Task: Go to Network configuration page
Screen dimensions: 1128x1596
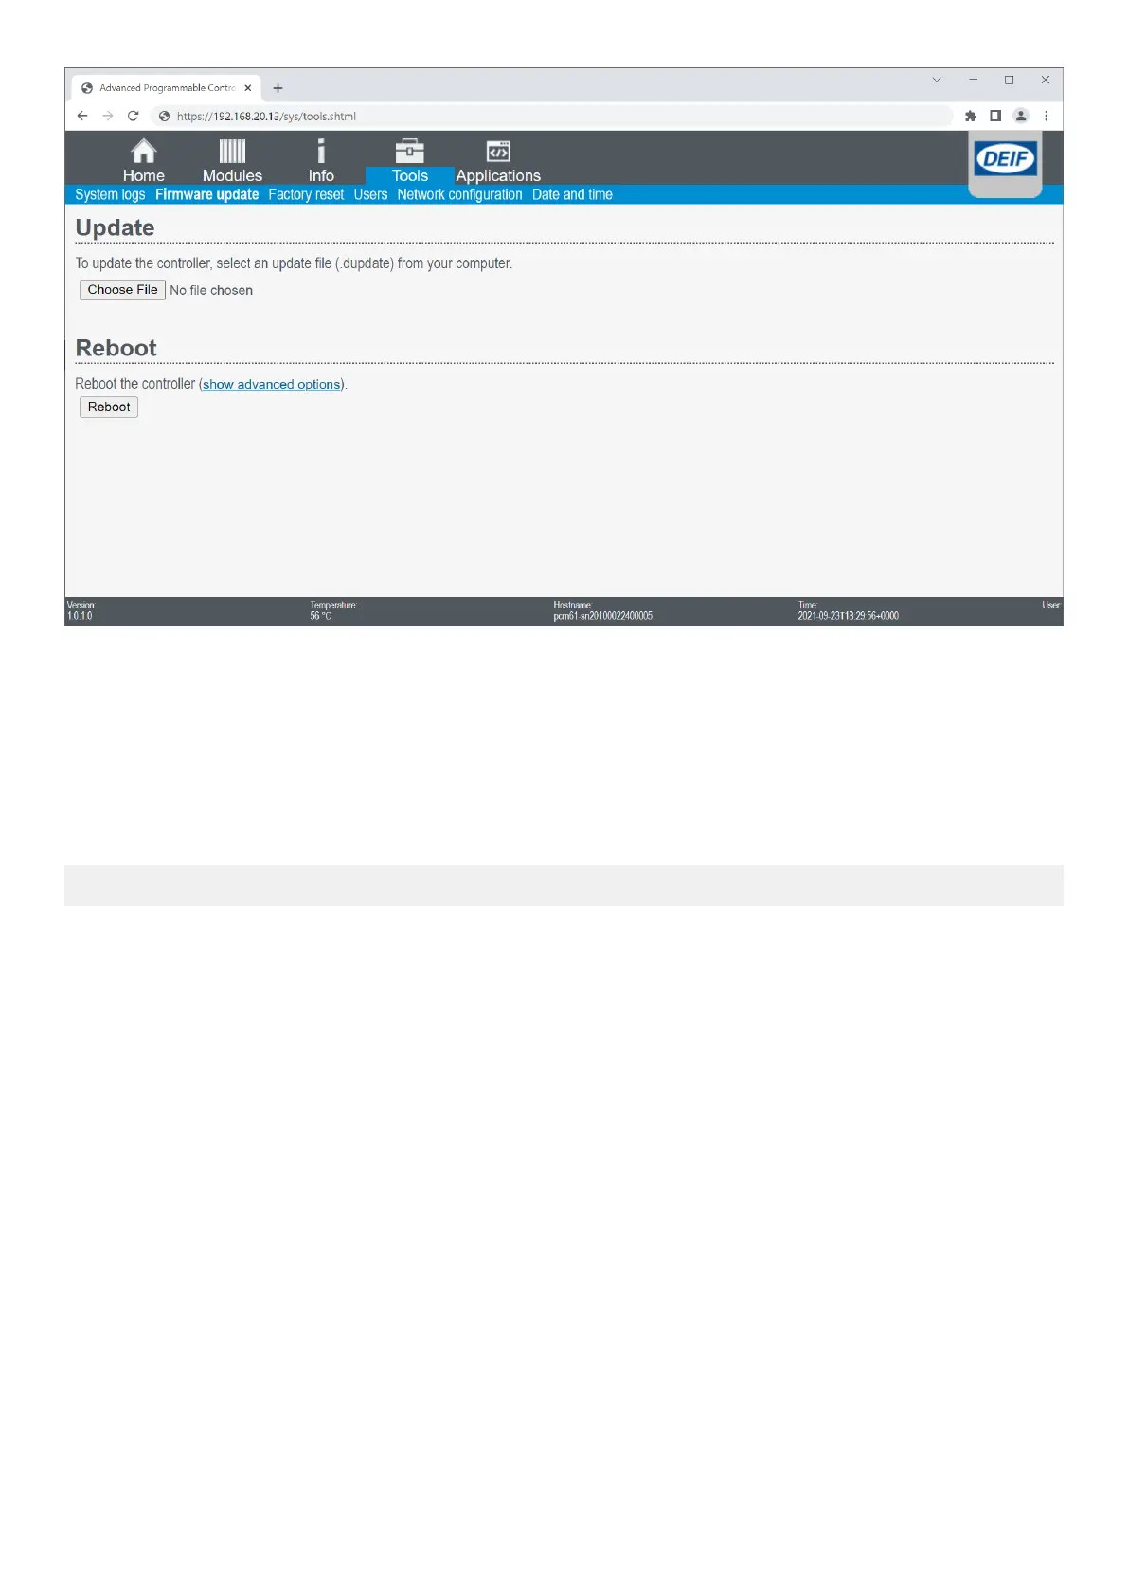Action: coord(459,194)
